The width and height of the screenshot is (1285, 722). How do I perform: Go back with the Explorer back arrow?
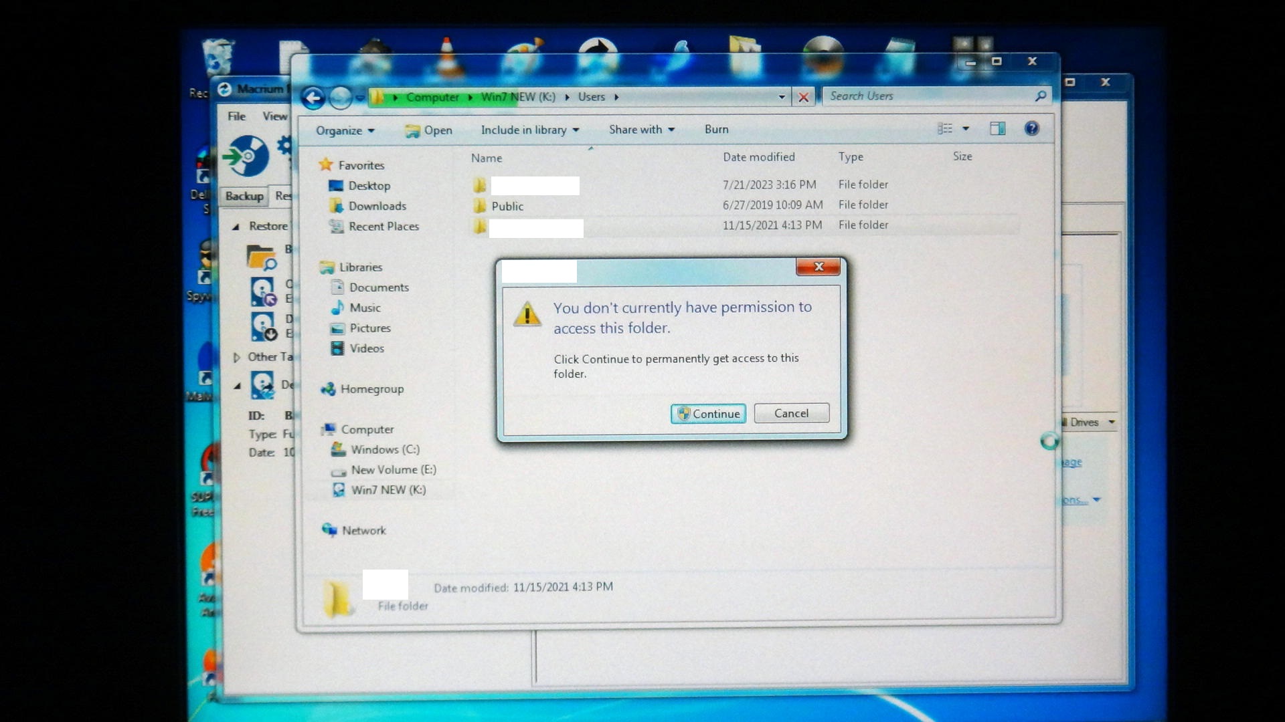(313, 98)
